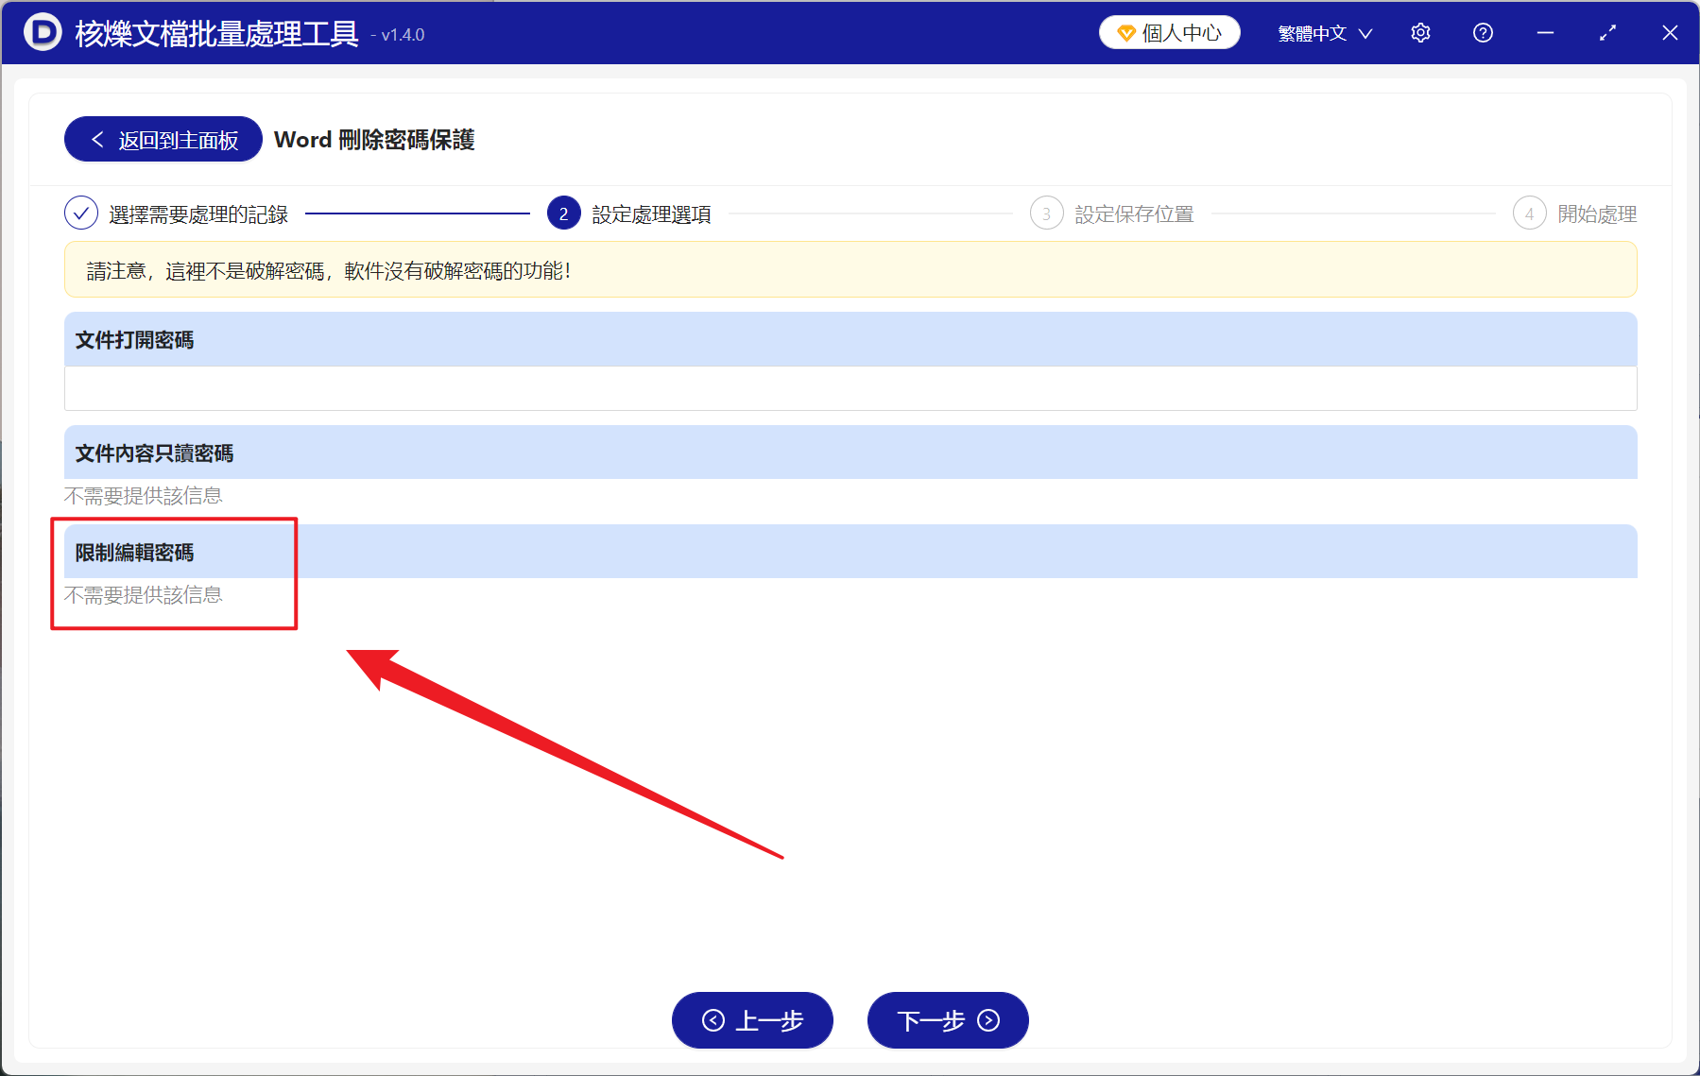Click 不需要提供該信息 under 限制編輯密碼
Image resolution: width=1700 pixels, height=1076 pixels.
tap(144, 595)
